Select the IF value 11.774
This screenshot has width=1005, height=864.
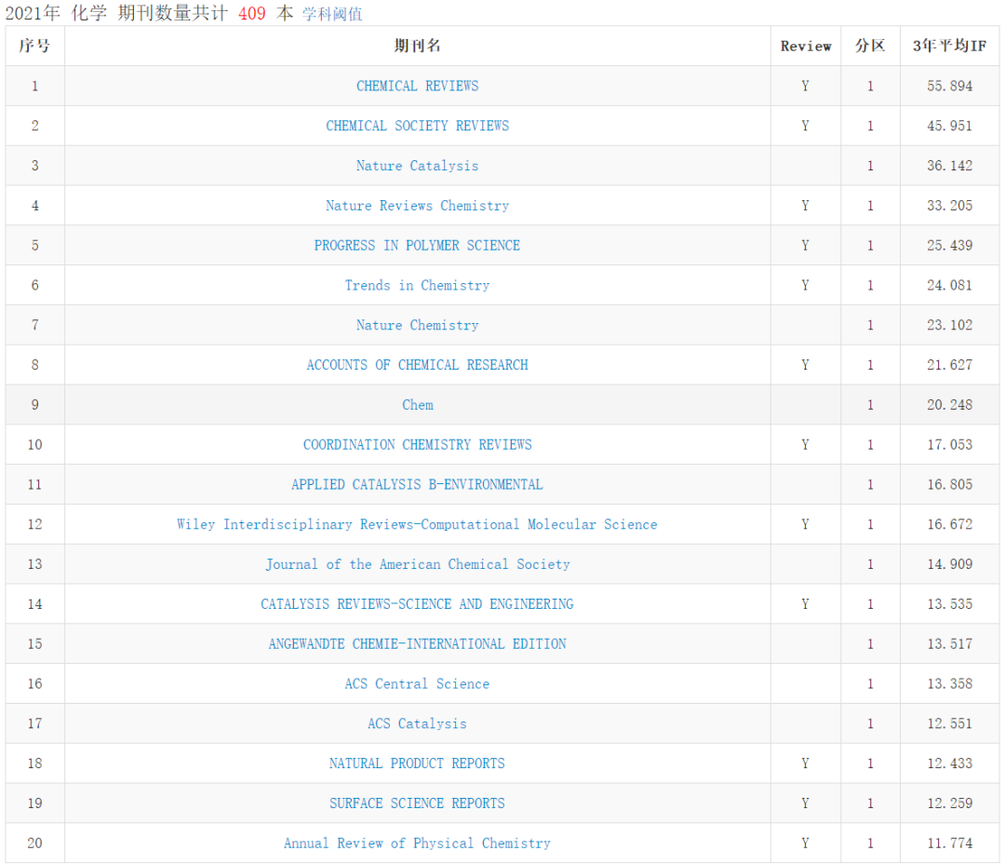[950, 843]
